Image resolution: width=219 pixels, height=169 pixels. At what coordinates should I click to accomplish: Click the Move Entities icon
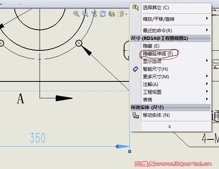click(136, 115)
